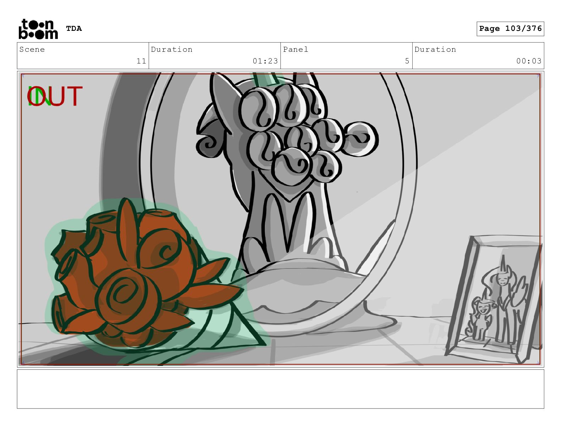Click the scene number 11

[x=141, y=61]
